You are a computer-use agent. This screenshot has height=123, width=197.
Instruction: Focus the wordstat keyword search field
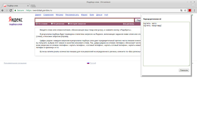pyautogui.click(x=85, y=20)
